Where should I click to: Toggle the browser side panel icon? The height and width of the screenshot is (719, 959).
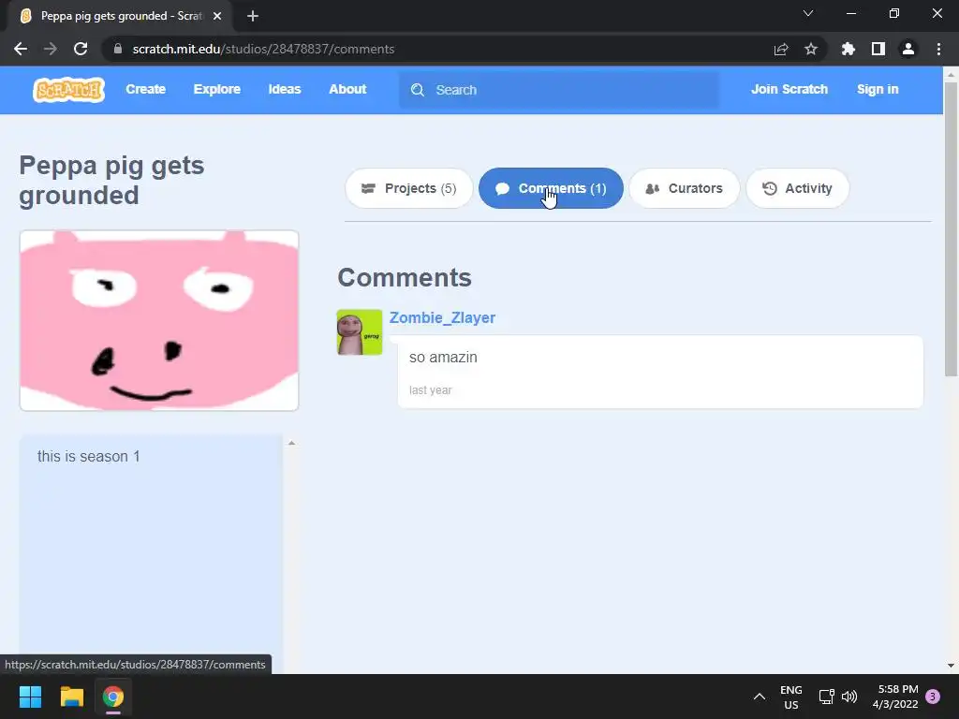coord(878,49)
